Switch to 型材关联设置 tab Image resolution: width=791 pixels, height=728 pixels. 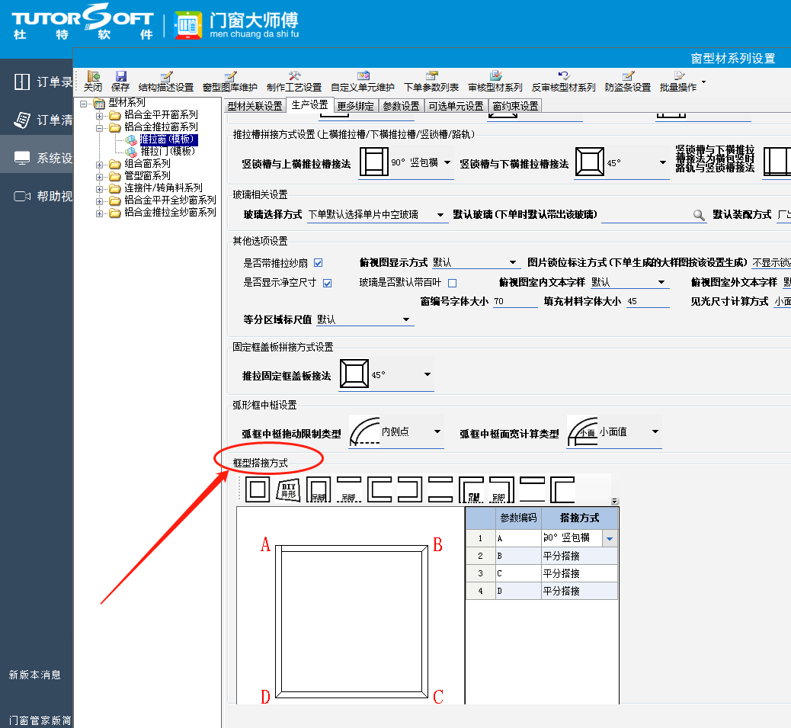click(255, 106)
